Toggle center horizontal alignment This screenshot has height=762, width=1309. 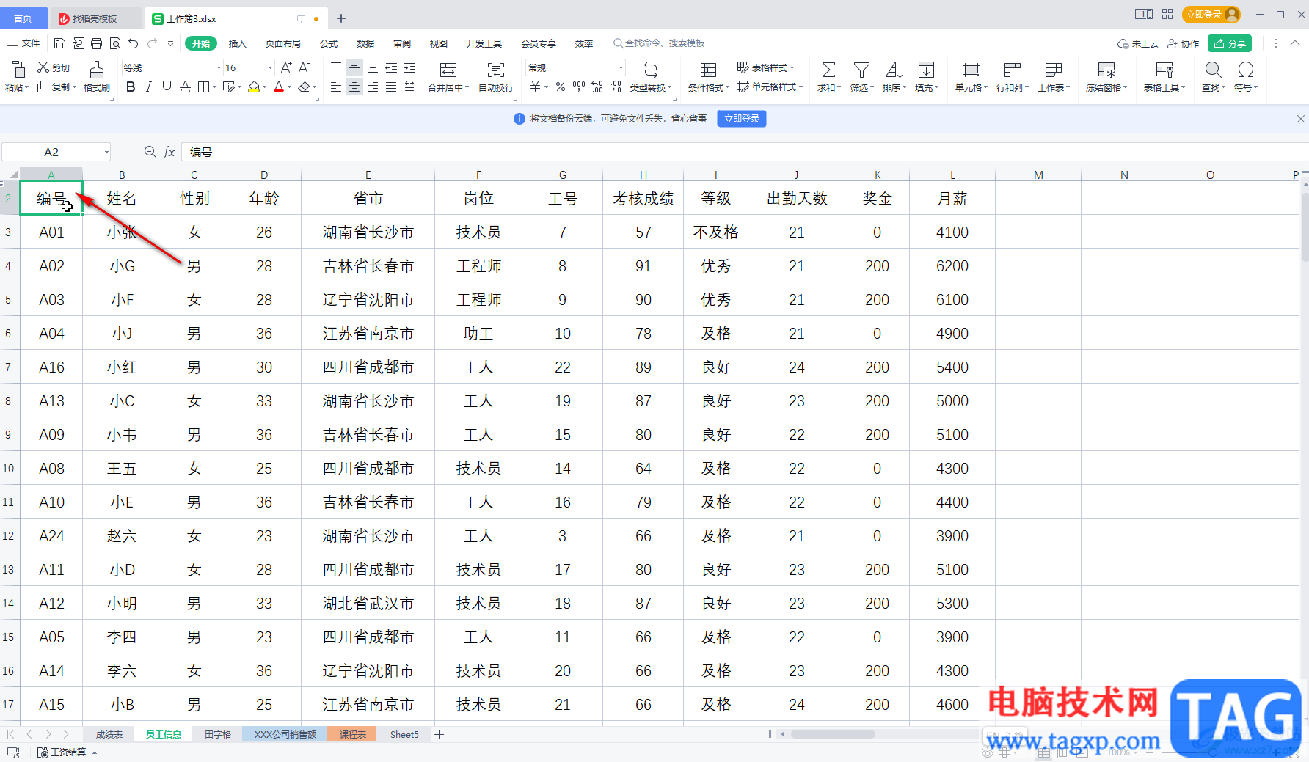354,87
